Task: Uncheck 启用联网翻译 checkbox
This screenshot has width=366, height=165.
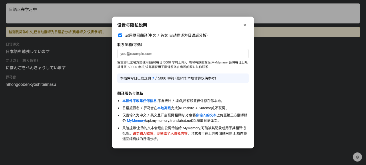Action: (x=120, y=35)
